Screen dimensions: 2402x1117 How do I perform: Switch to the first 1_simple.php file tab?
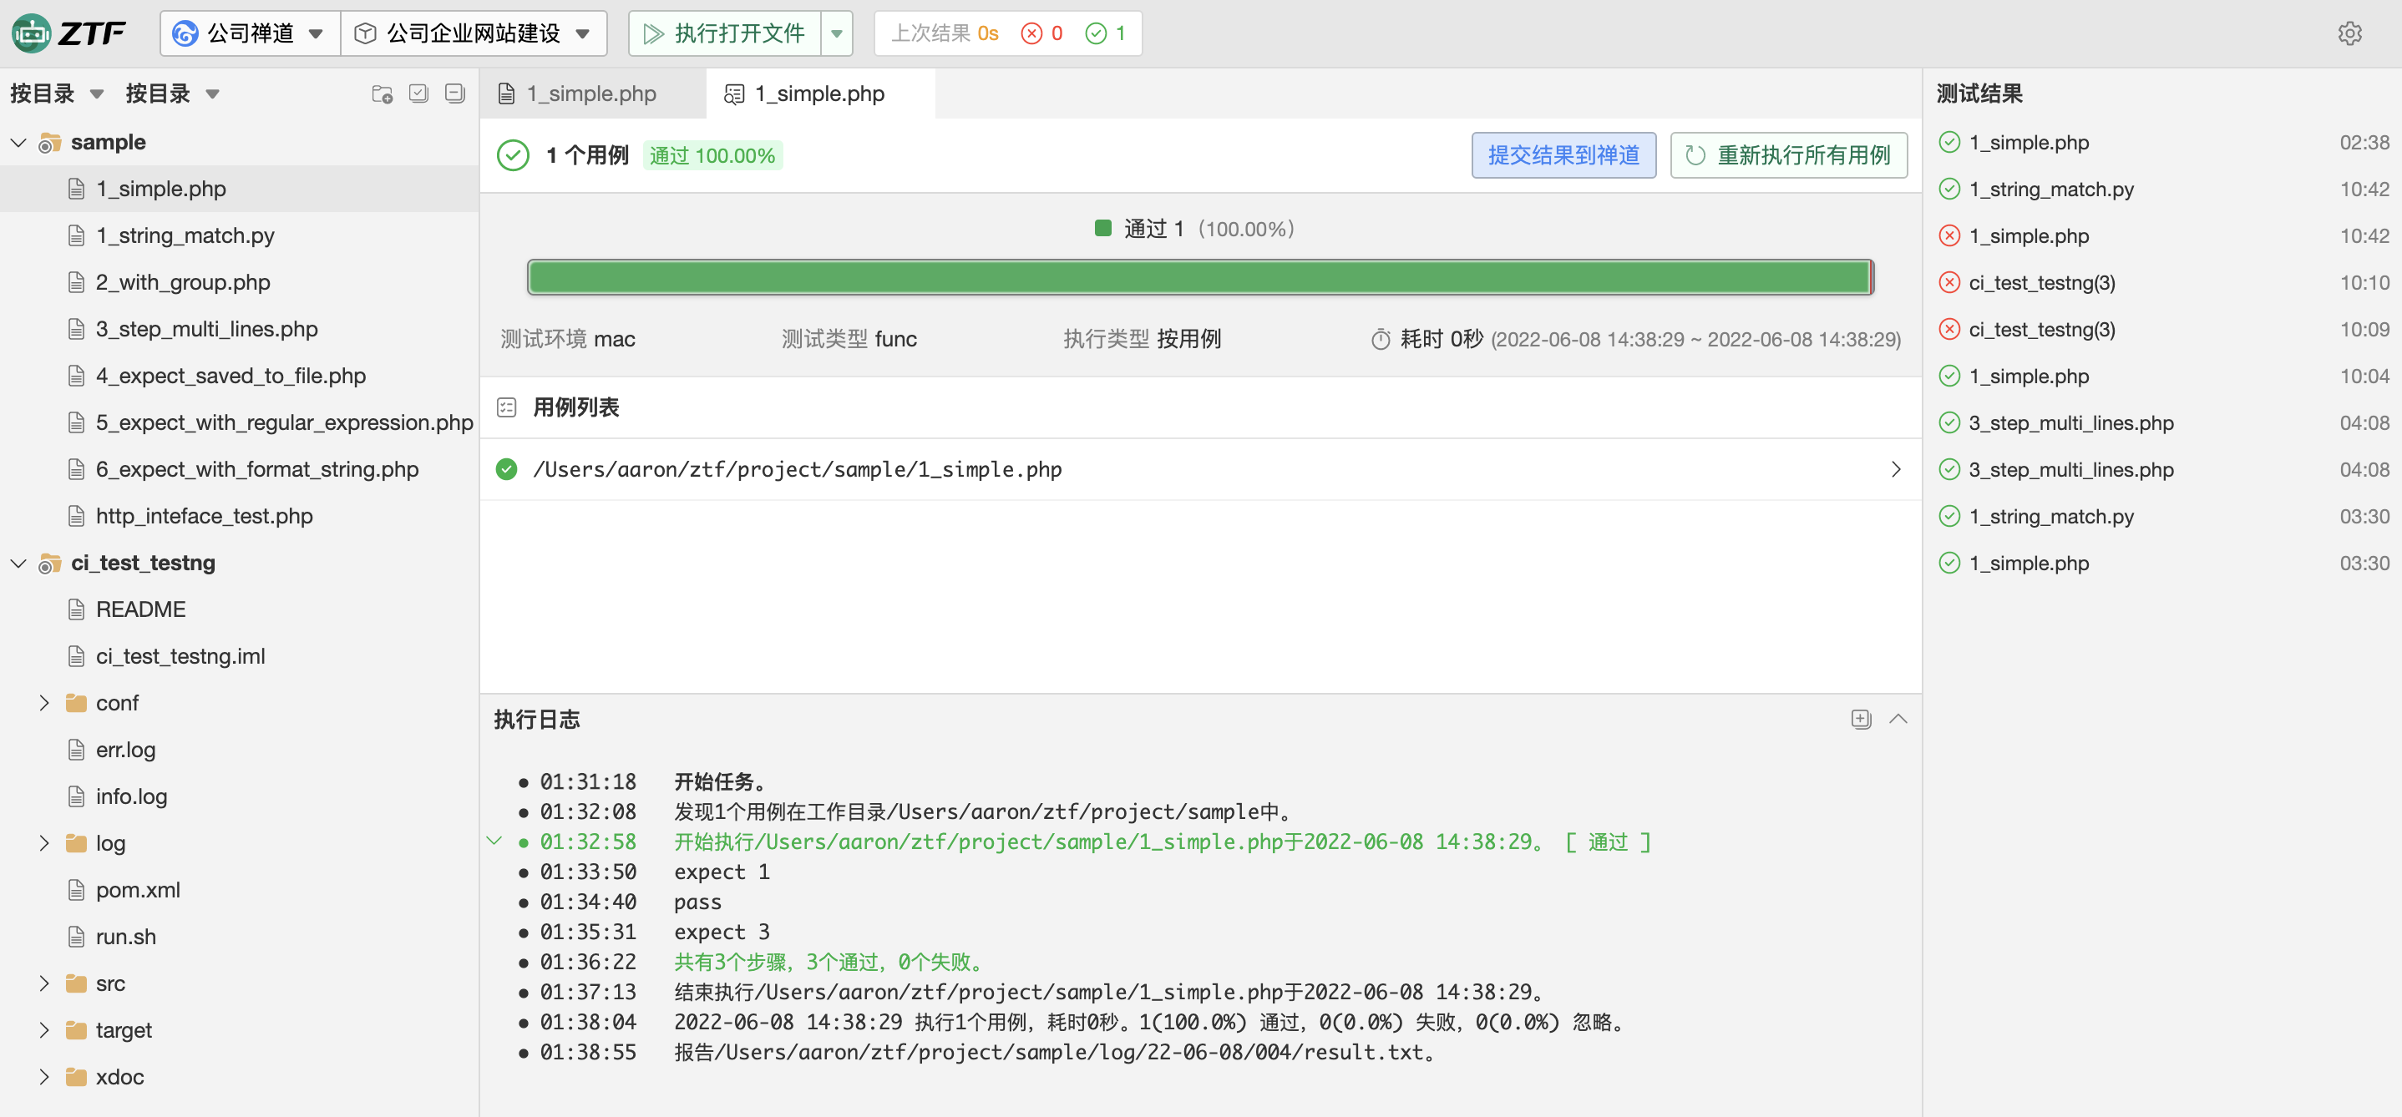point(591,94)
